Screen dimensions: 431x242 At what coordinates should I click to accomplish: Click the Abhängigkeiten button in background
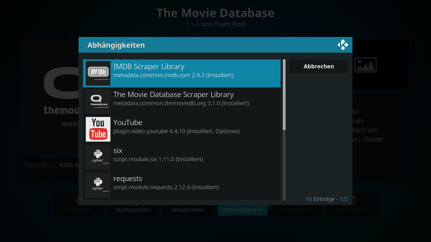243,210
